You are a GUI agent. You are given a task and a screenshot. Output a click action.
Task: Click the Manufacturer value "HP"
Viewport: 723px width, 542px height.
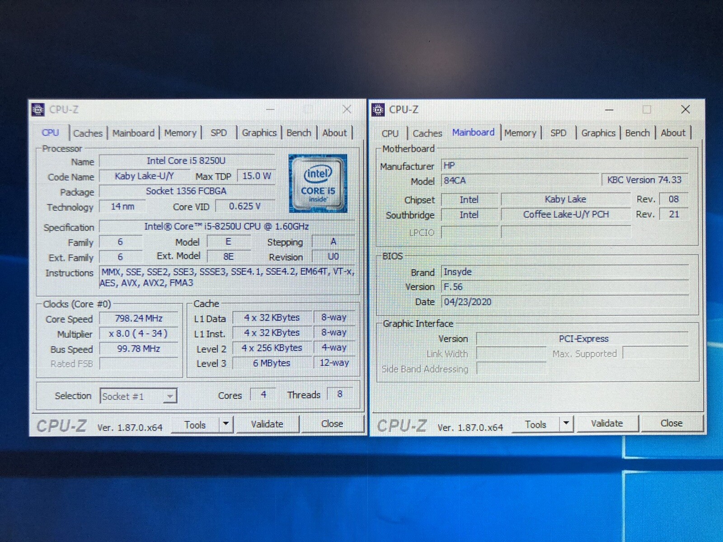(565, 165)
